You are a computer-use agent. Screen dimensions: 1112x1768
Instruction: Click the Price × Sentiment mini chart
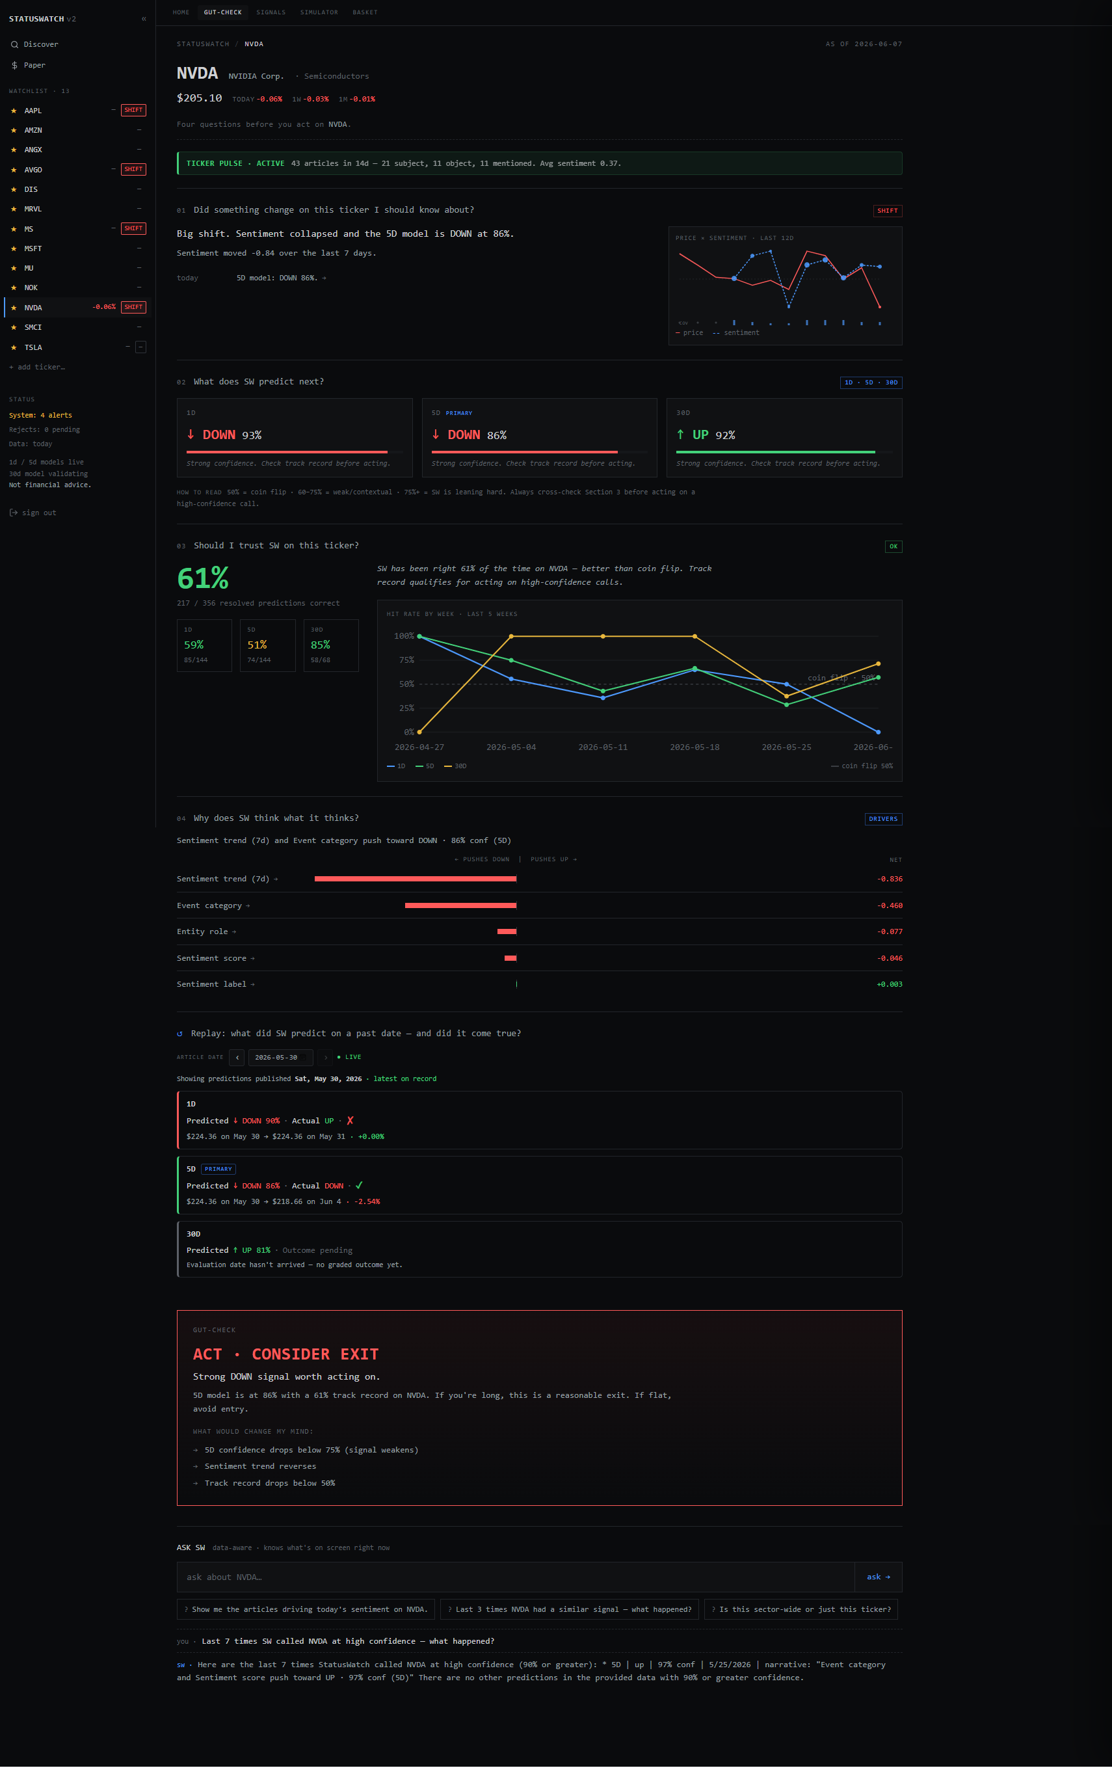[x=786, y=286]
